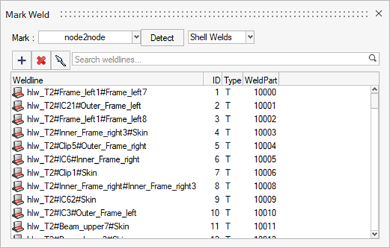Sort list by Weldline column header
Image resolution: width=390 pixels, height=248 pixels.
[107, 80]
